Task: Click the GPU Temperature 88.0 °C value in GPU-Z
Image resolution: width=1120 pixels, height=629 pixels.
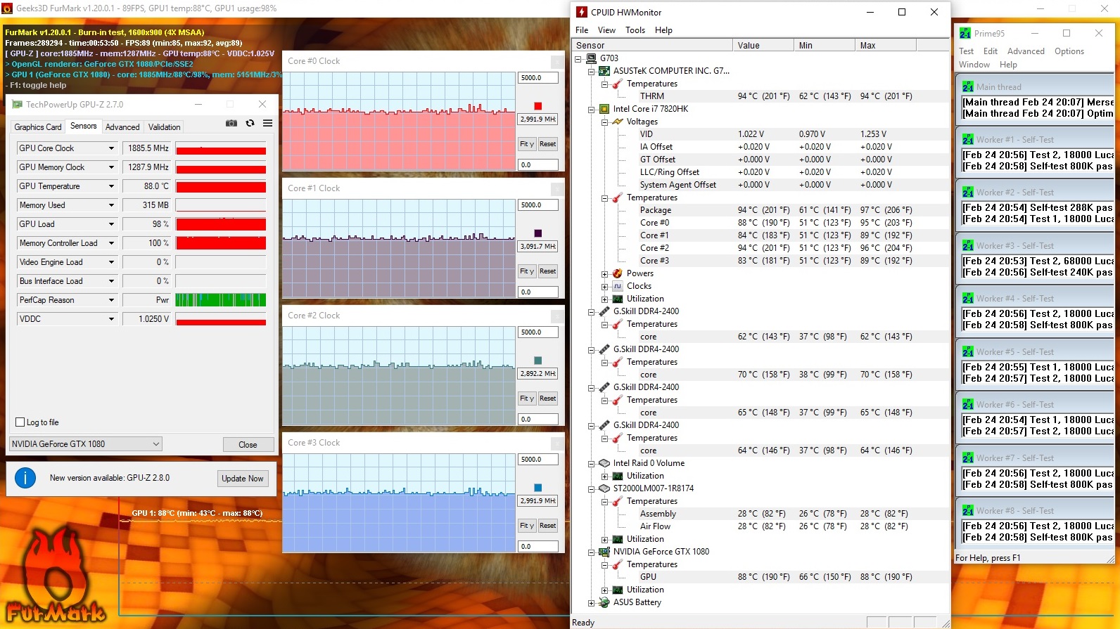Action: pyautogui.click(x=147, y=186)
